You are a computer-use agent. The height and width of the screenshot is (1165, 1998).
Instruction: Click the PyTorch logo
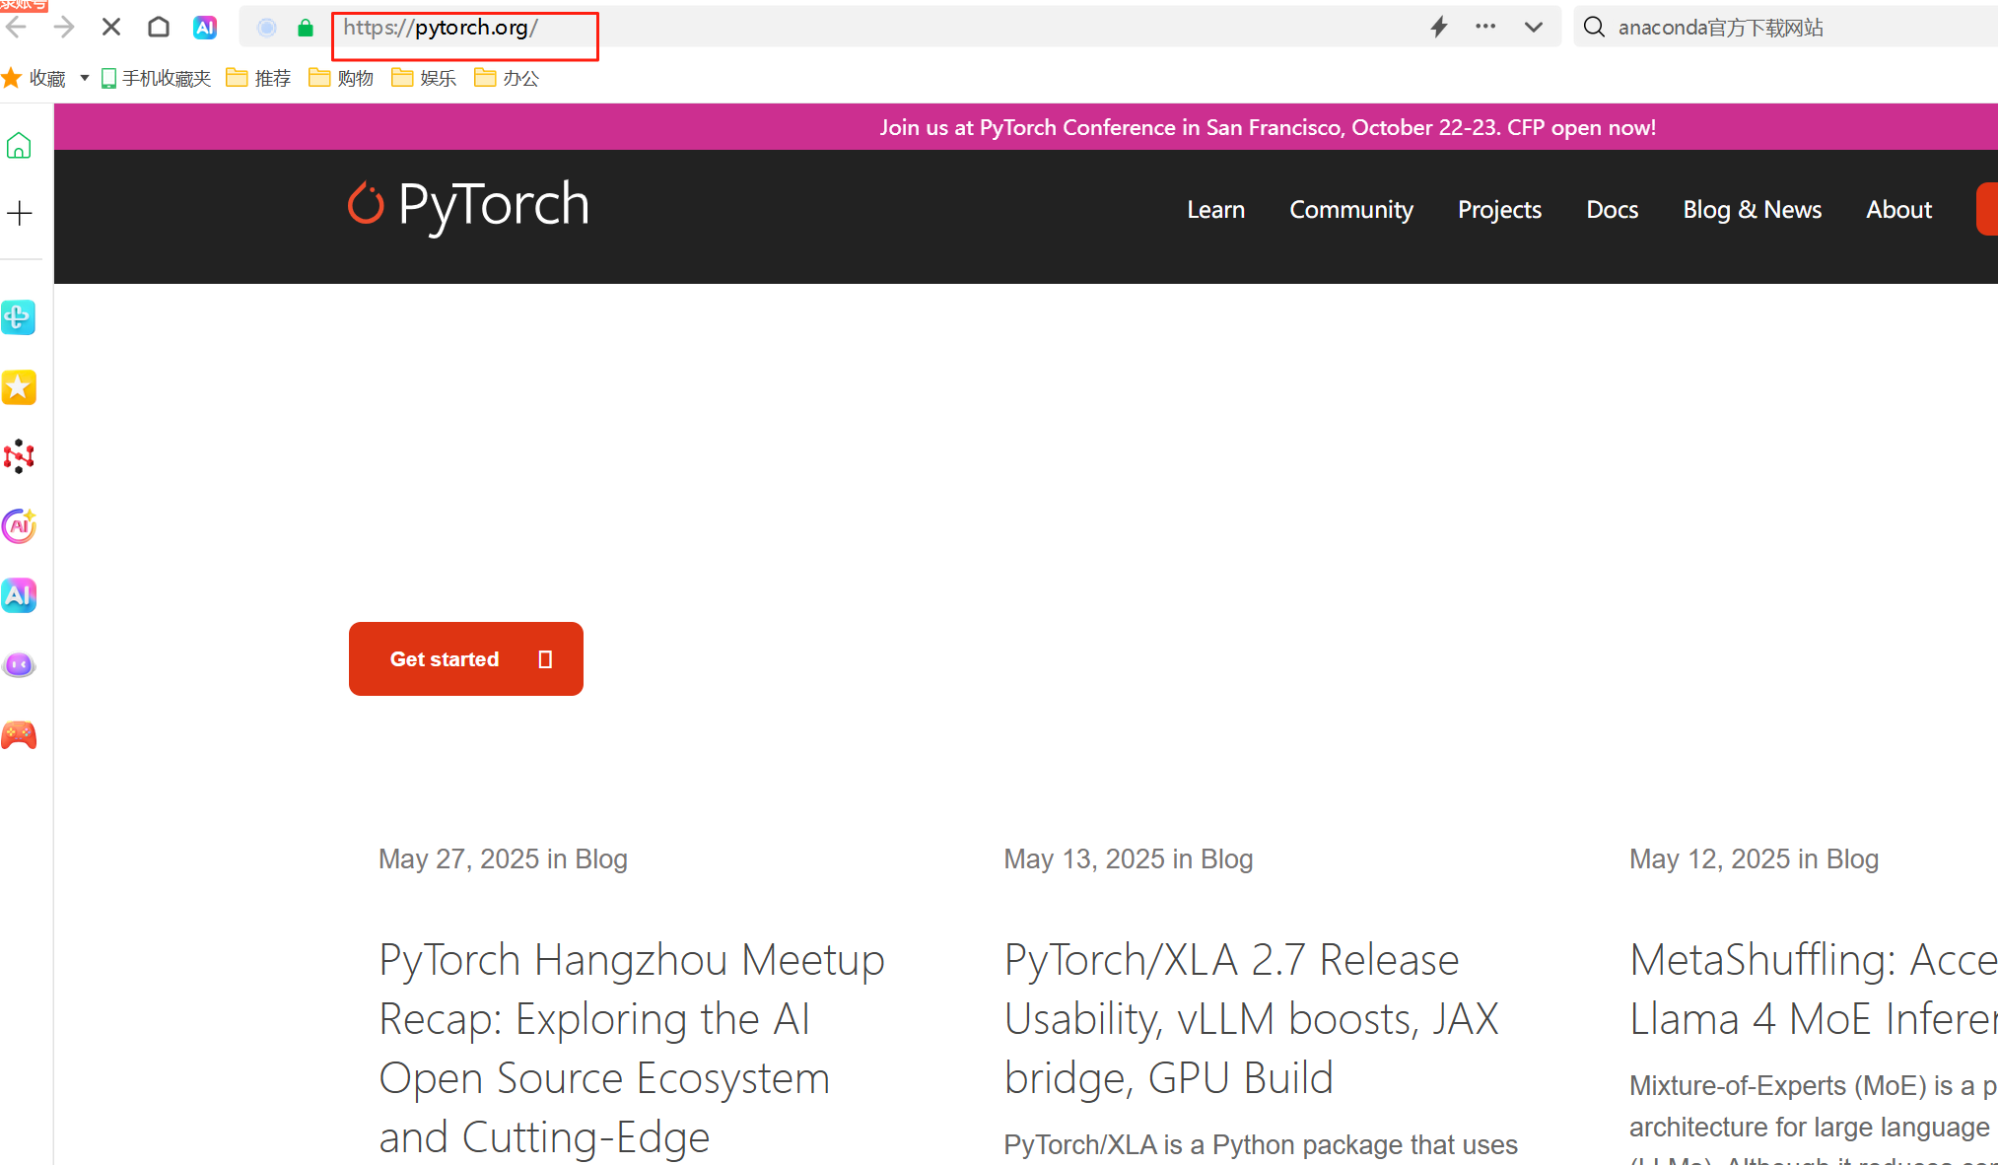pos(468,205)
